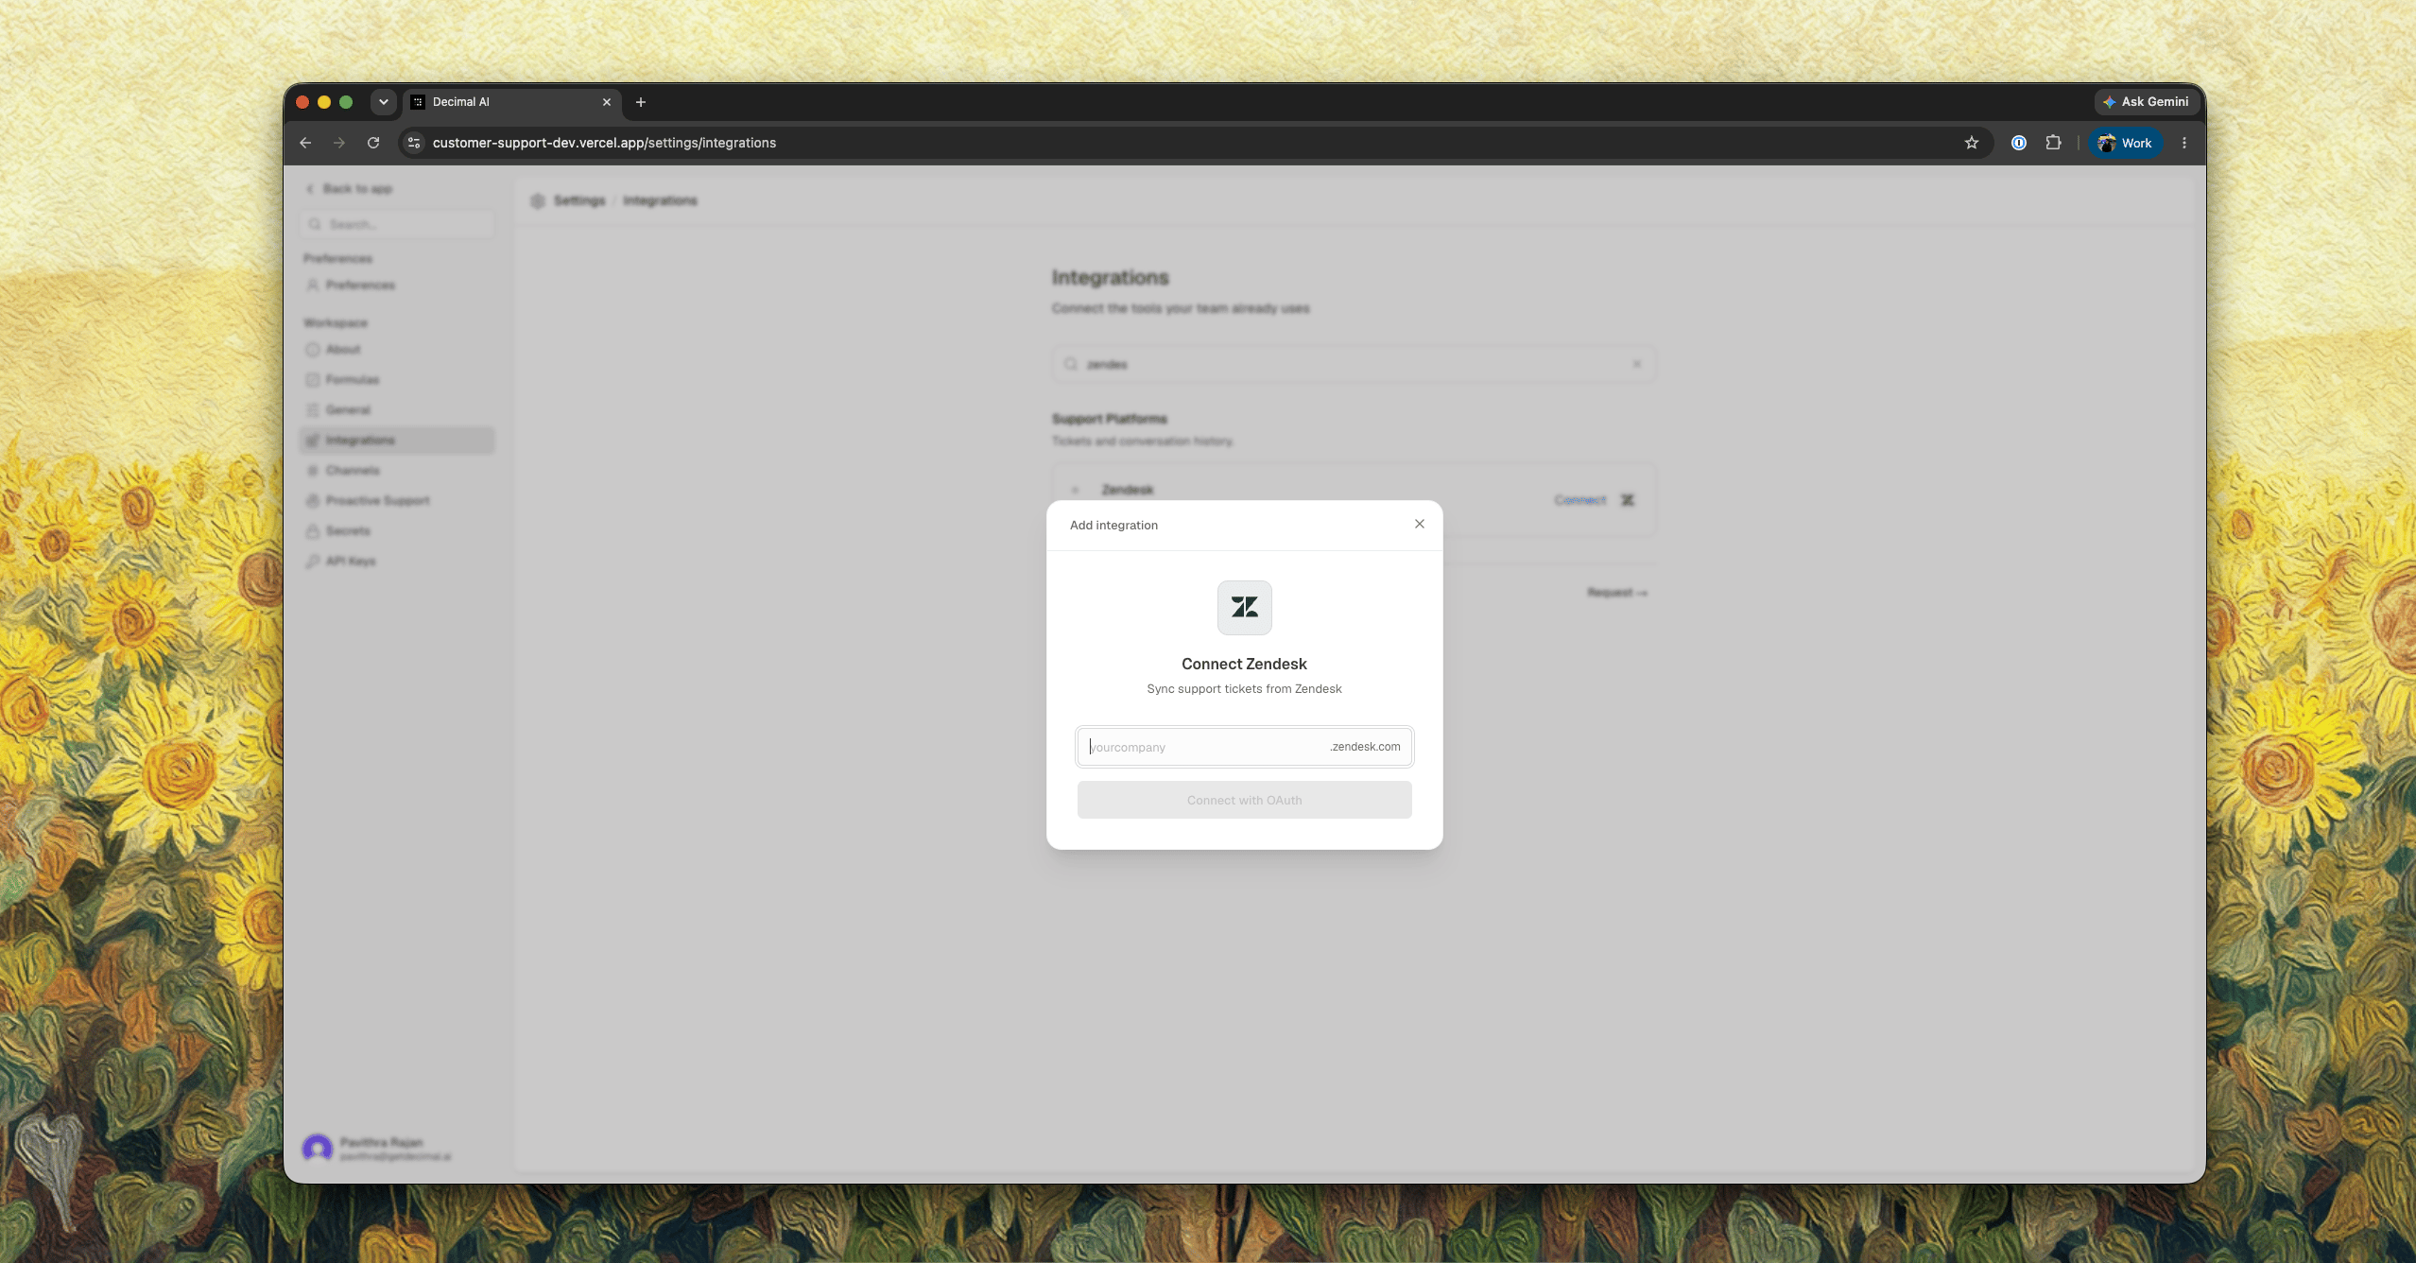The width and height of the screenshot is (2416, 1263).
Task: Open Channels in sidebar
Action: [397, 471]
